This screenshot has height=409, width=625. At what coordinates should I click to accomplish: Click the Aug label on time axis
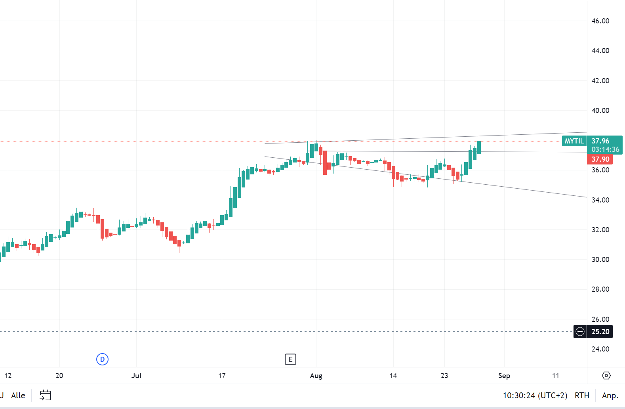pos(316,375)
